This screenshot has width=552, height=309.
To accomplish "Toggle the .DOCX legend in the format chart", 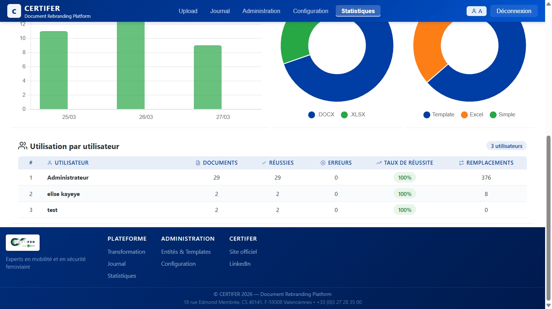I will tap(321, 115).
